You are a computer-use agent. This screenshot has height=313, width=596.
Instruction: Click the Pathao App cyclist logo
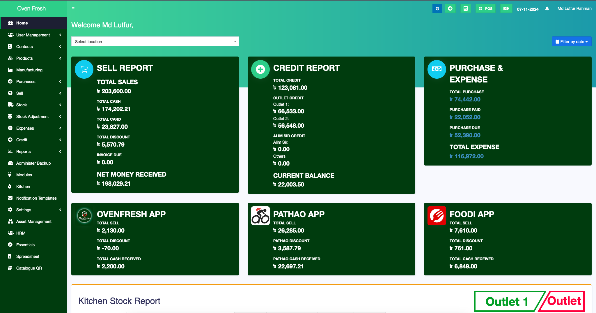[260, 216]
